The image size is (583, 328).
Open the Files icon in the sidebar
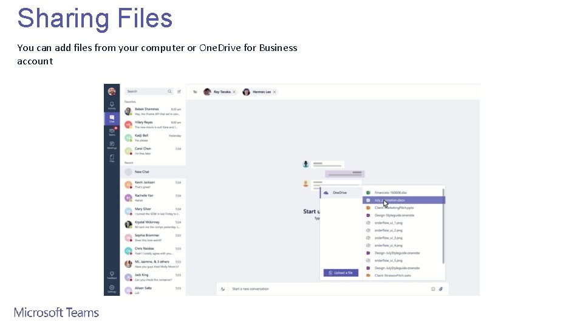(x=112, y=158)
